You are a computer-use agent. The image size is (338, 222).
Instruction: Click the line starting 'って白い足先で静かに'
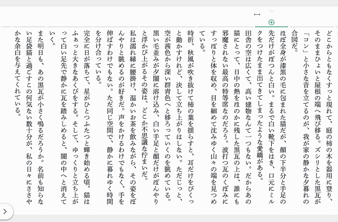[63, 117]
